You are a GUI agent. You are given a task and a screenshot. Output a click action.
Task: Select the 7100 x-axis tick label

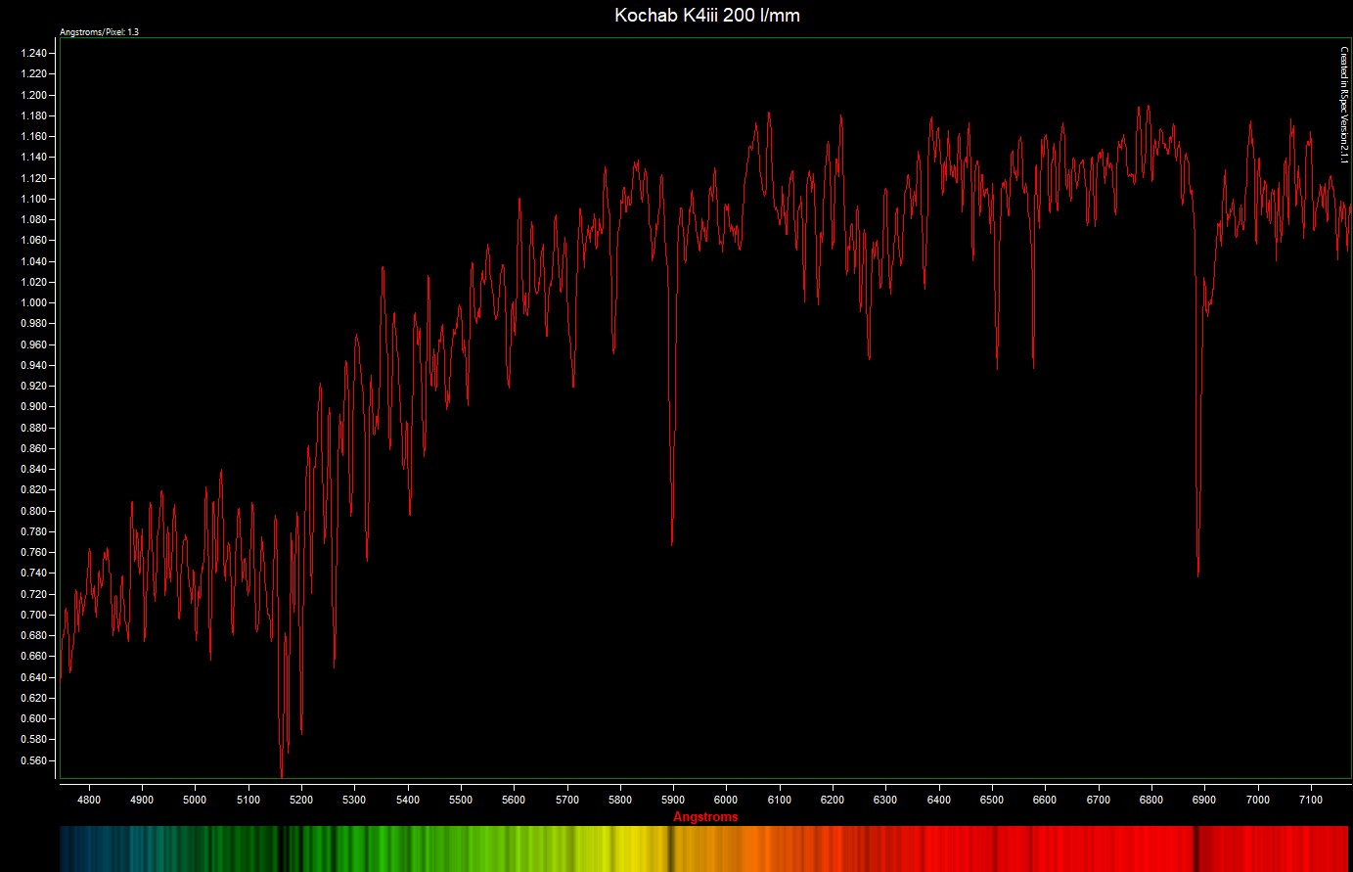point(1311,800)
